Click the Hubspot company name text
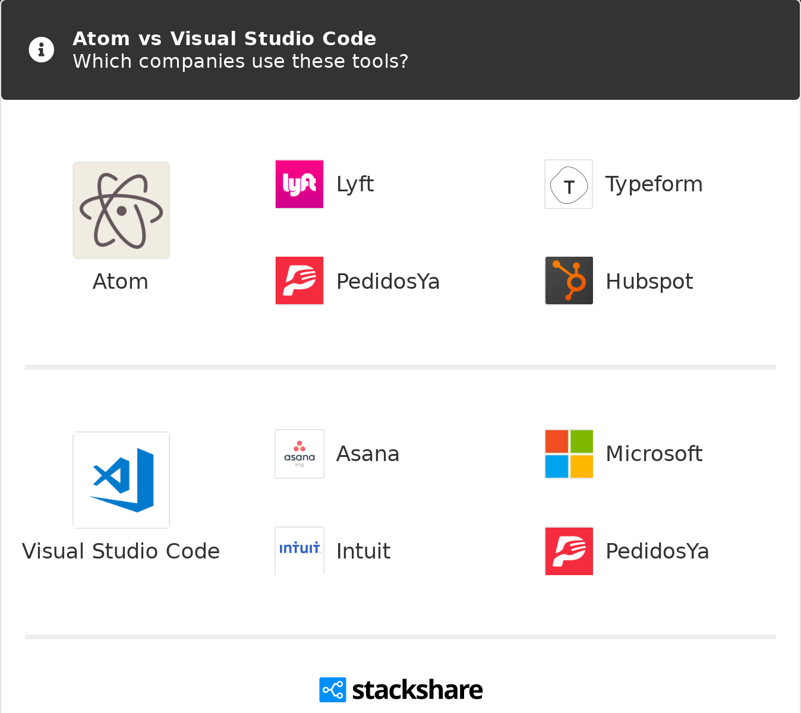 point(649,281)
